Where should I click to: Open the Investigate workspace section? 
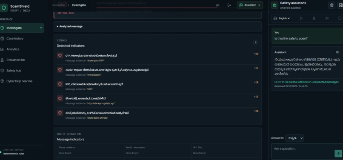(21, 28)
